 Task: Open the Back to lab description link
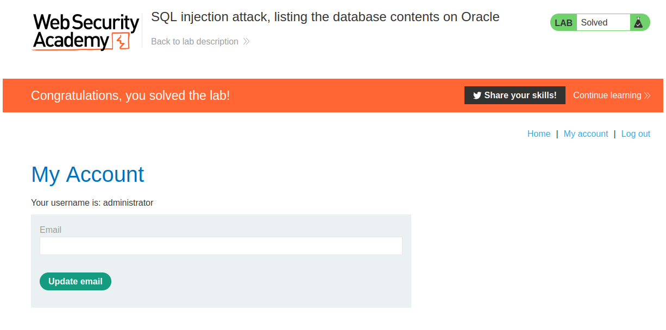tap(194, 42)
